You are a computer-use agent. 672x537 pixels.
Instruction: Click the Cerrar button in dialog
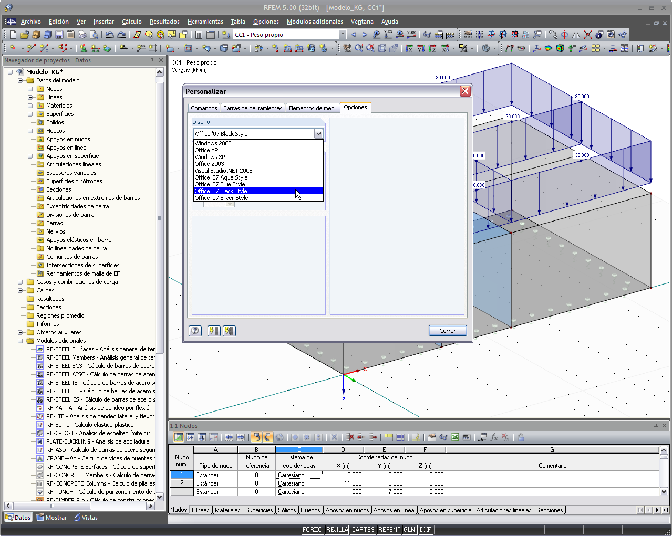(x=448, y=331)
